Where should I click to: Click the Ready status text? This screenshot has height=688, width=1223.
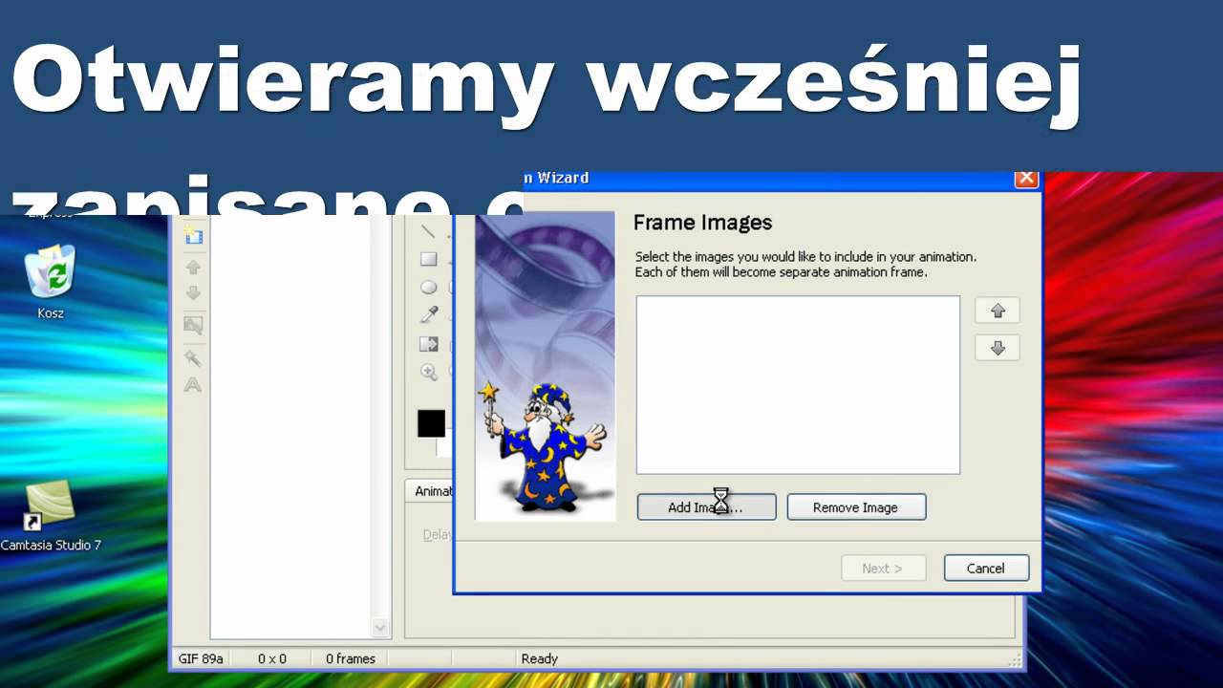coord(540,658)
